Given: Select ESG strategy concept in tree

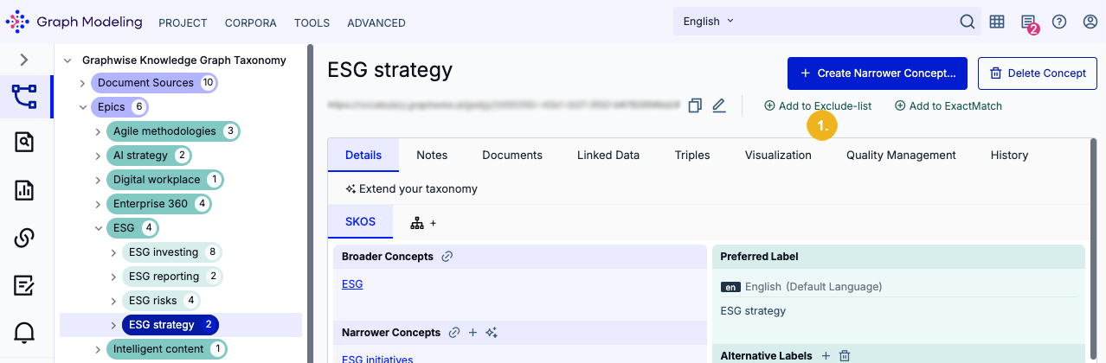Looking at the screenshot, I should click(170, 325).
